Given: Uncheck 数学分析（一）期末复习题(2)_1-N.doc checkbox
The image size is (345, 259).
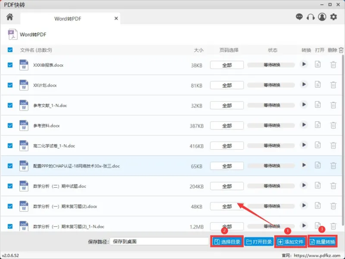Looking at the screenshot, I should pyautogui.click(x=10, y=226).
